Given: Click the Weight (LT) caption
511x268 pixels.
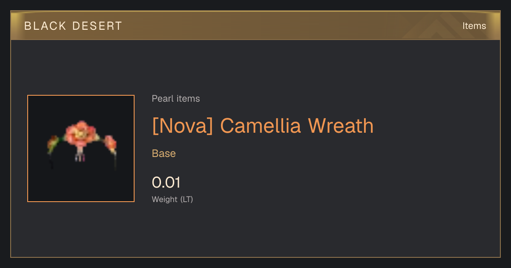Looking at the screenshot, I should point(172,199).
